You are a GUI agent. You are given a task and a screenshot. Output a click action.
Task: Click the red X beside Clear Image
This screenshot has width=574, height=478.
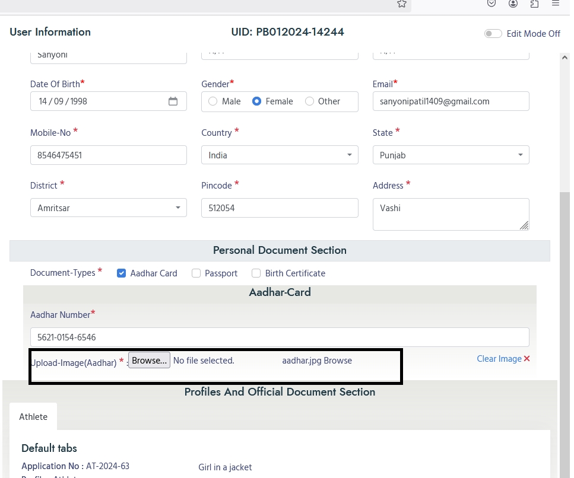pyautogui.click(x=527, y=359)
